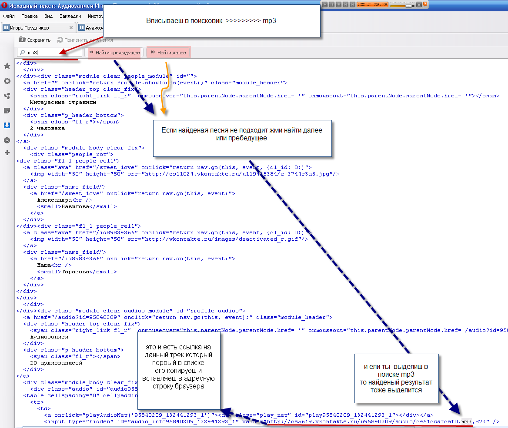Pause the media player widget
This screenshot has height=428, width=508.
[331, 4]
